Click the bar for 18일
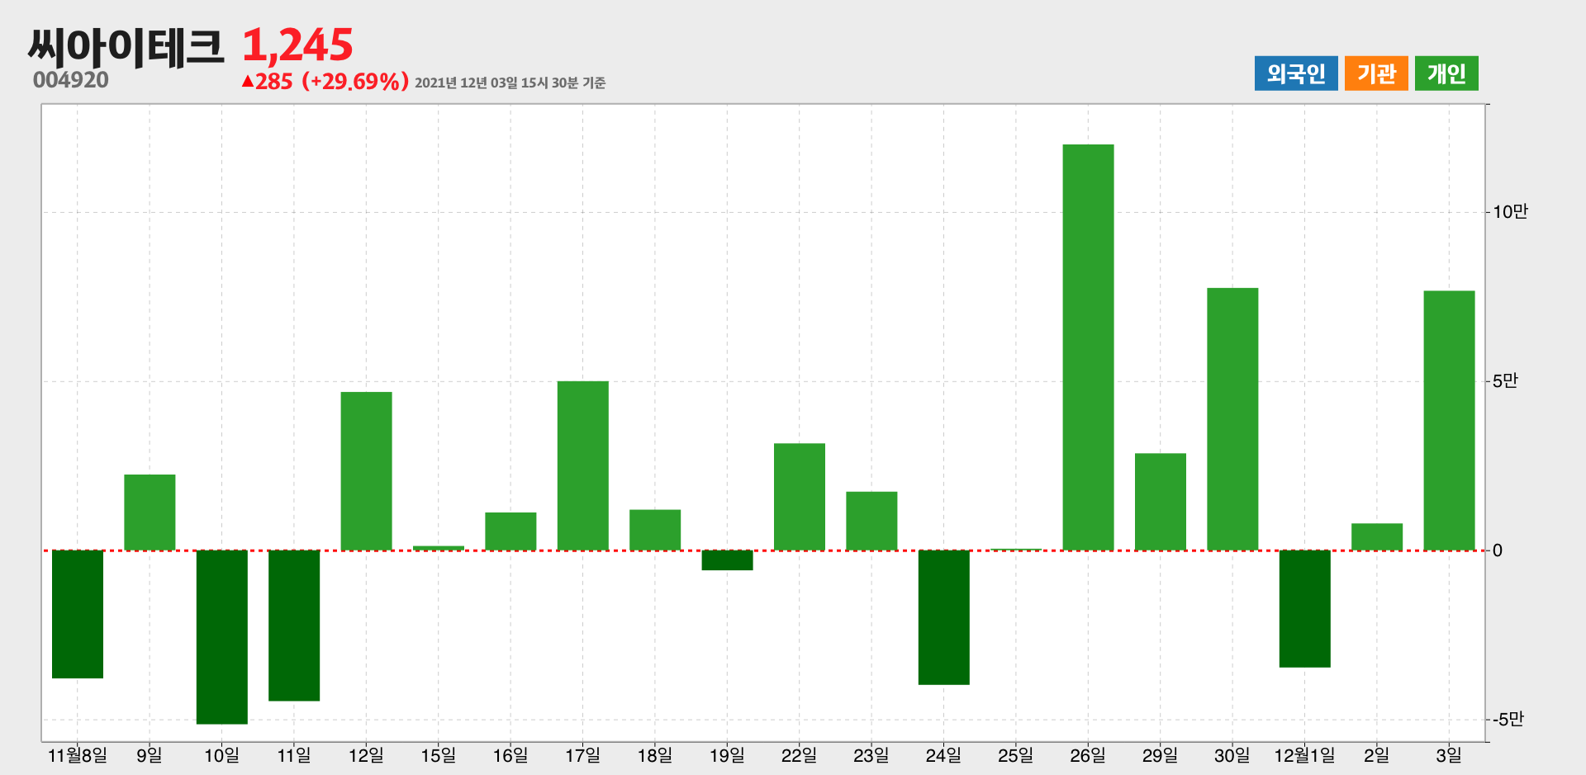This screenshot has height=775, width=1586. (655, 530)
